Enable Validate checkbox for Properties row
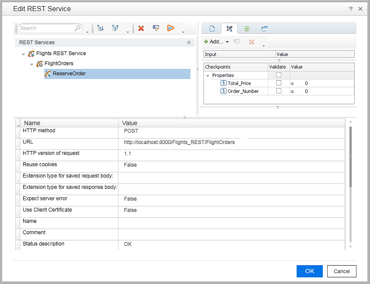 click(x=278, y=75)
